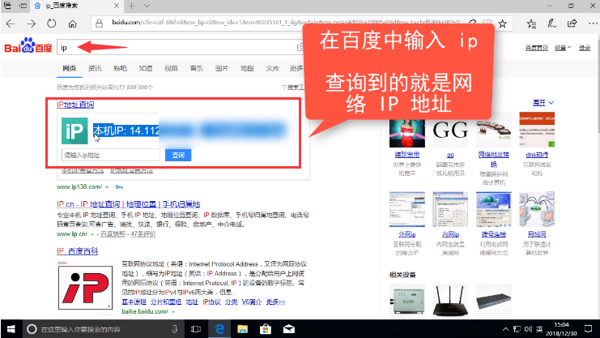This screenshot has width=600, height=338.
Task: Click the Baidu search box containing ip
Action: coord(178,48)
